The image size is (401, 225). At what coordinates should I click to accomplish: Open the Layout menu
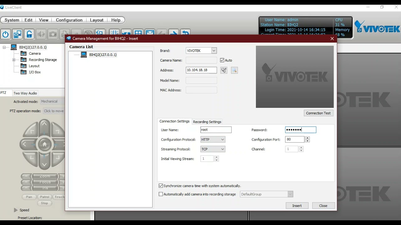96,20
